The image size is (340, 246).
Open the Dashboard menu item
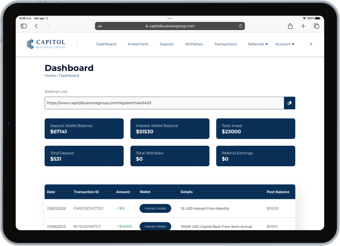point(106,44)
